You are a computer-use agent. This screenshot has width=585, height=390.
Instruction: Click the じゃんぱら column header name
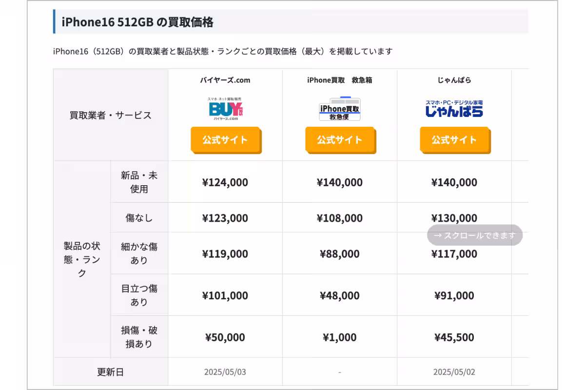(454, 80)
